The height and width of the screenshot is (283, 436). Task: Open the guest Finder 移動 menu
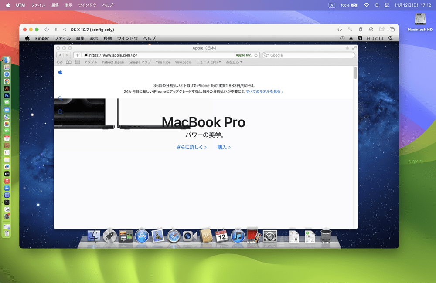108,38
